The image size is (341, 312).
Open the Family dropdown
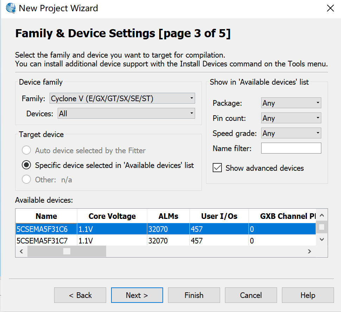(122, 98)
